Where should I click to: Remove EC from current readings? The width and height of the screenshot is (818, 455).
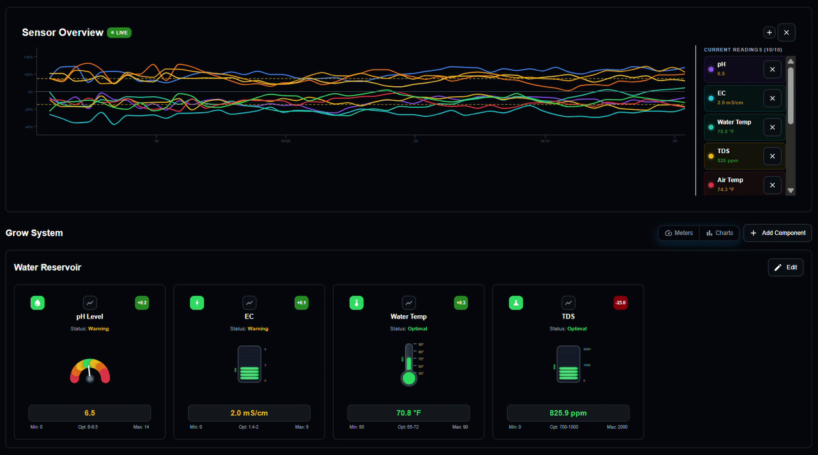[x=772, y=98]
